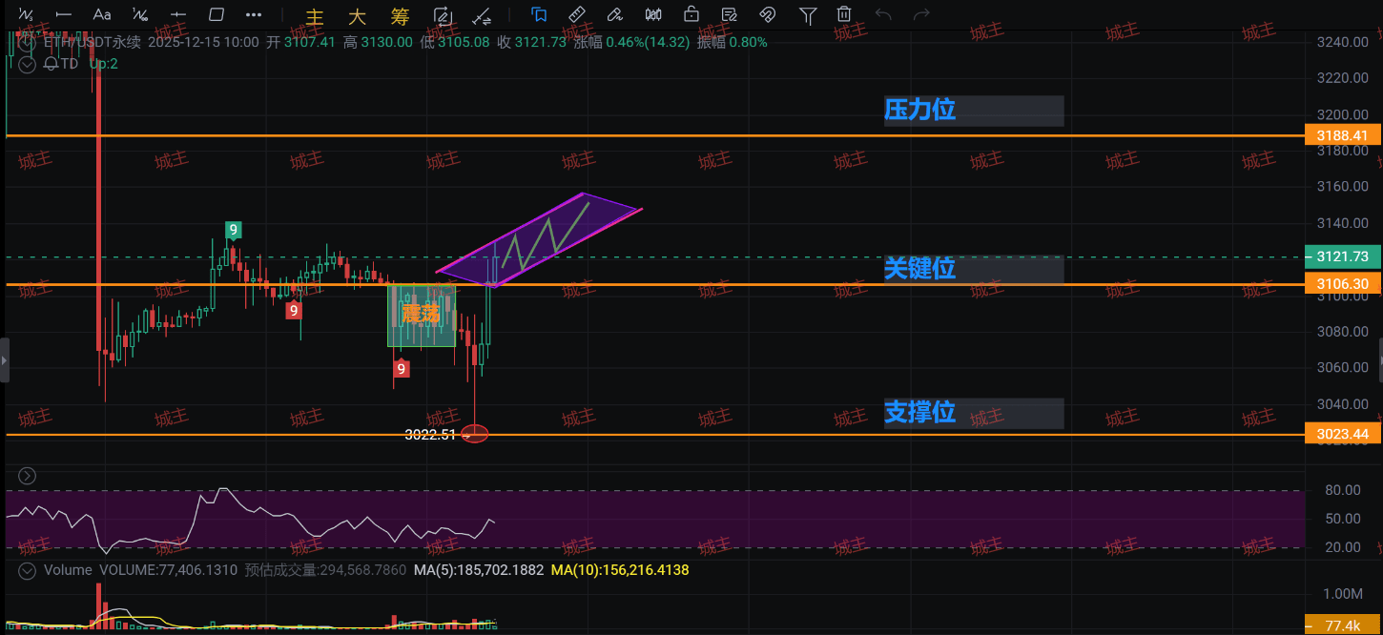Select the 3023.44 orange price tag
The image size is (1383, 635).
tap(1342, 434)
